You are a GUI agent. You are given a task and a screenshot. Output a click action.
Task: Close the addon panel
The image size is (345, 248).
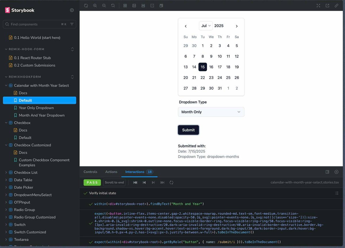(x=336, y=172)
